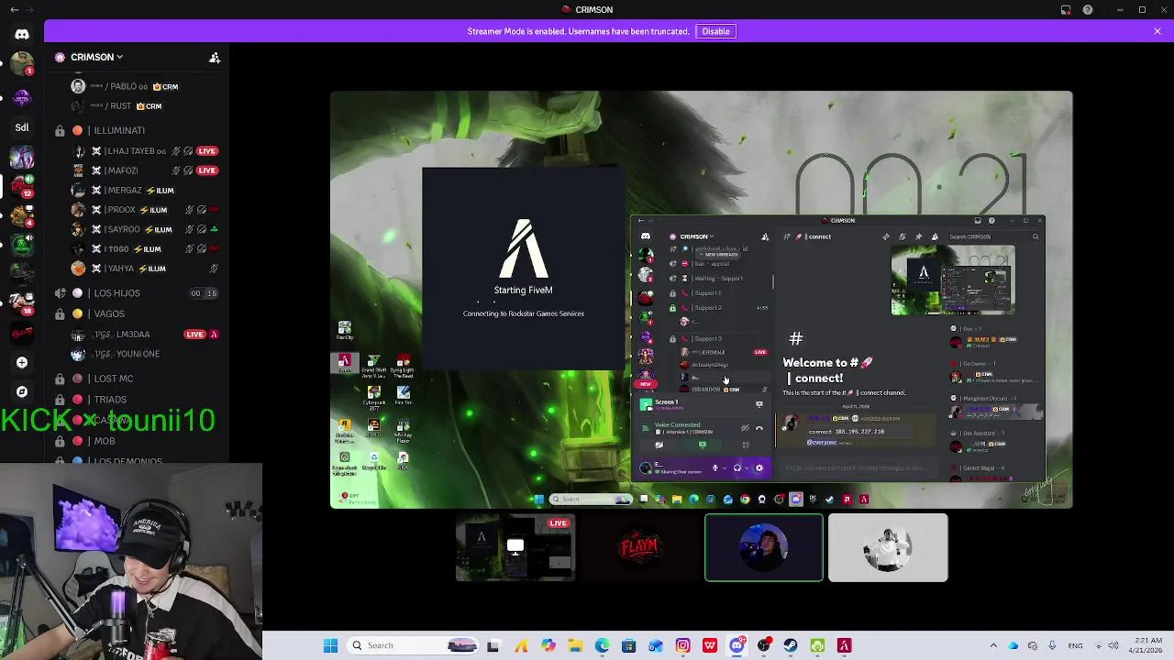
Task: Select user YAHYA in ILLUMINATI
Action: click(x=147, y=269)
